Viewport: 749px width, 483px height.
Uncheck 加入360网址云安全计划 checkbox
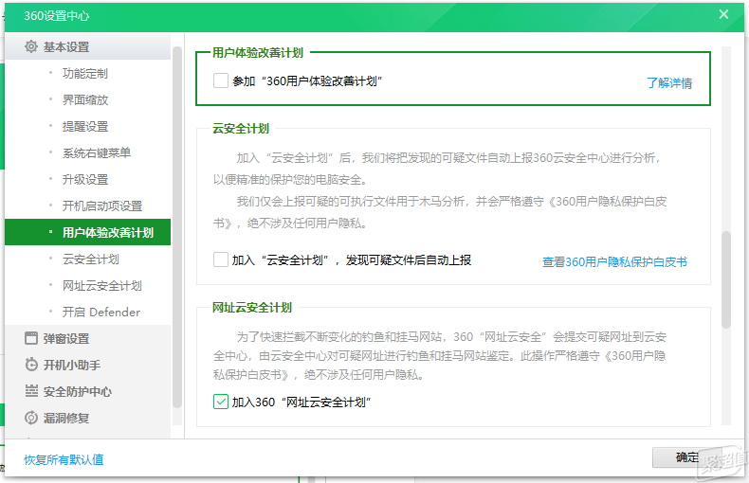point(221,402)
